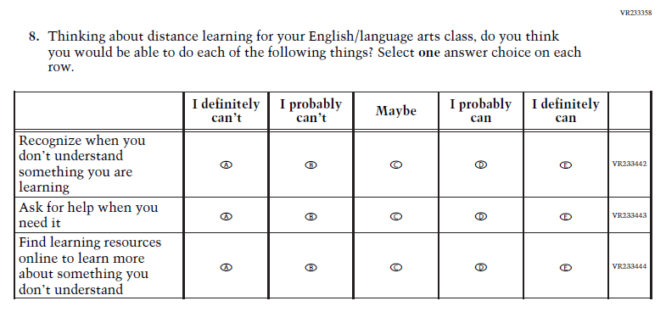The width and height of the screenshot is (666, 312).
Task: Select bubble D for Find learning resources online
Action: pos(481,267)
